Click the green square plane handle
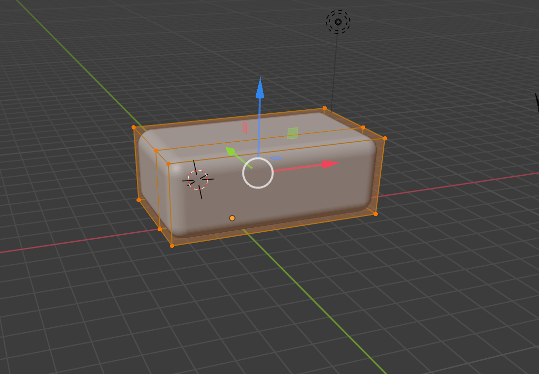The height and width of the screenshot is (374, 539). pos(293,133)
